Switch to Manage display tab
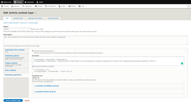191x104 pixels. (x=53, y=18)
